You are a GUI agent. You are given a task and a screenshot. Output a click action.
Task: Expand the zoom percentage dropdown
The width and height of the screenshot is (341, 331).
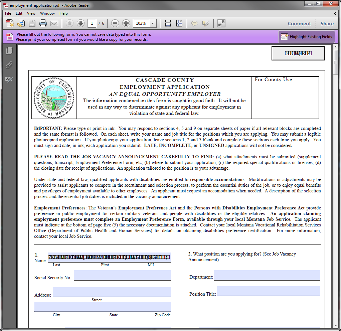pyautogui.click(x=153, y=23)
